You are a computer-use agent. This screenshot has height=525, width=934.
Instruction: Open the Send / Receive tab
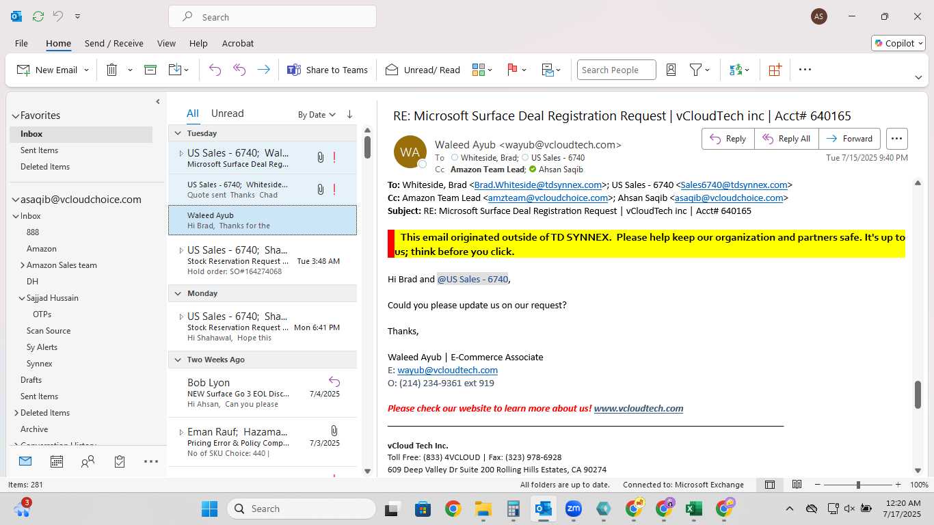[x=114, y=43]
